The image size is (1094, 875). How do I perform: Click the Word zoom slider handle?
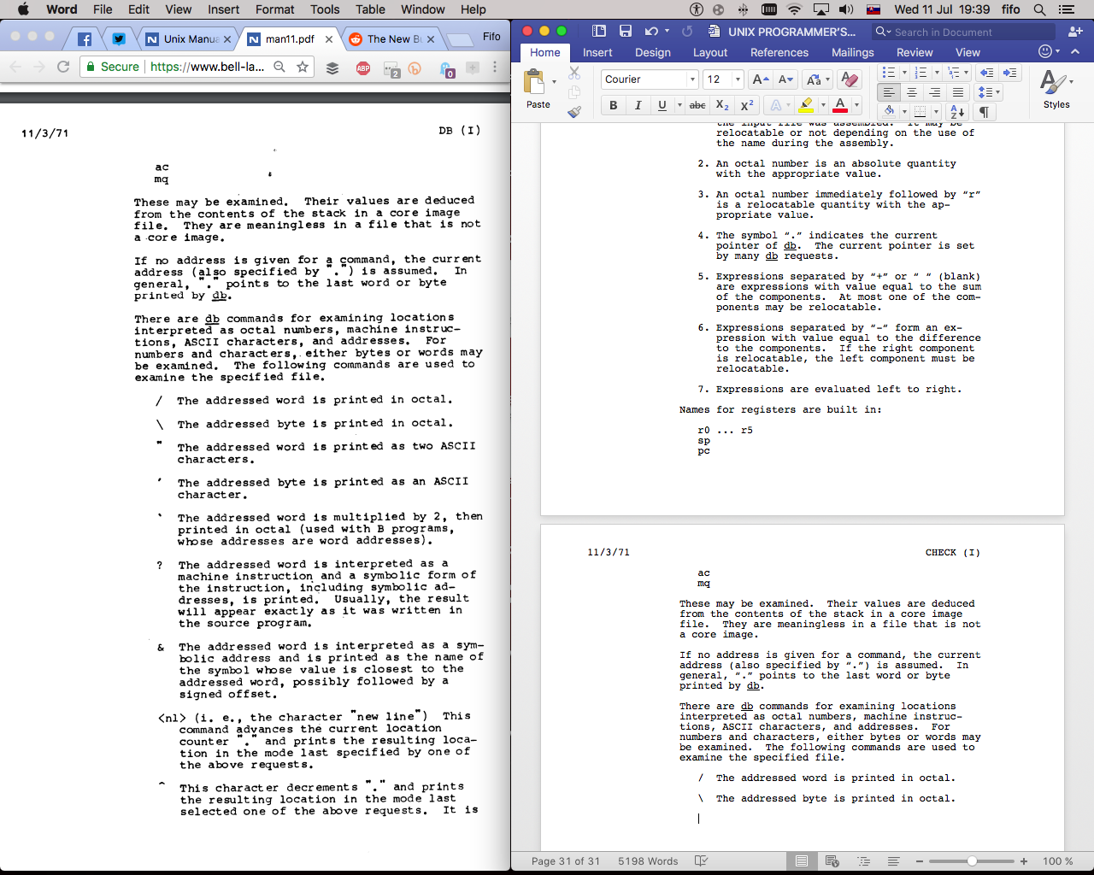(x=972, y=861)
